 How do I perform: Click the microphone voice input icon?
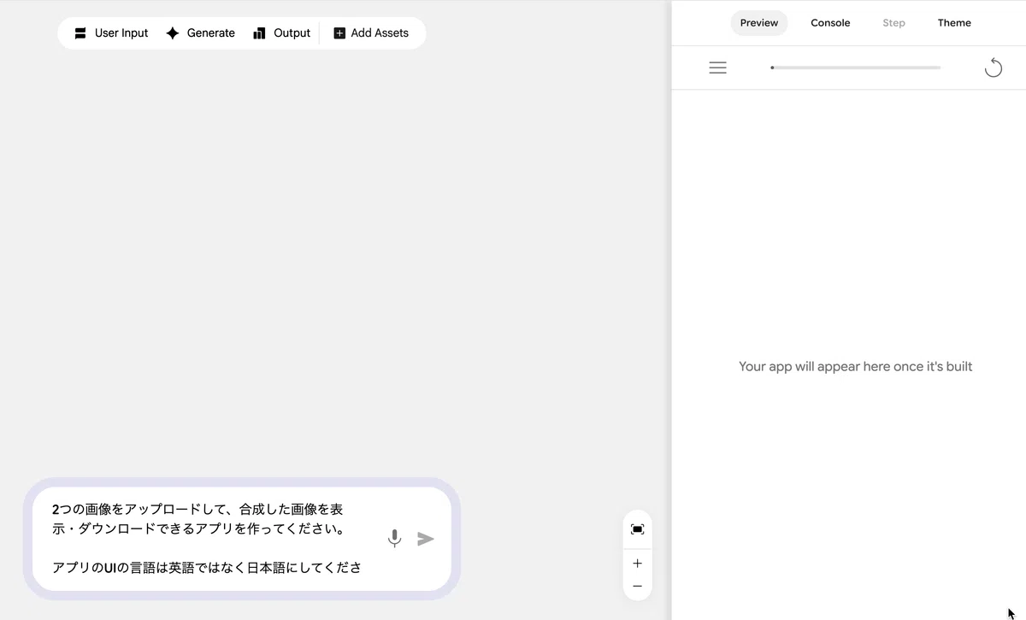click(x=394, y=539)
